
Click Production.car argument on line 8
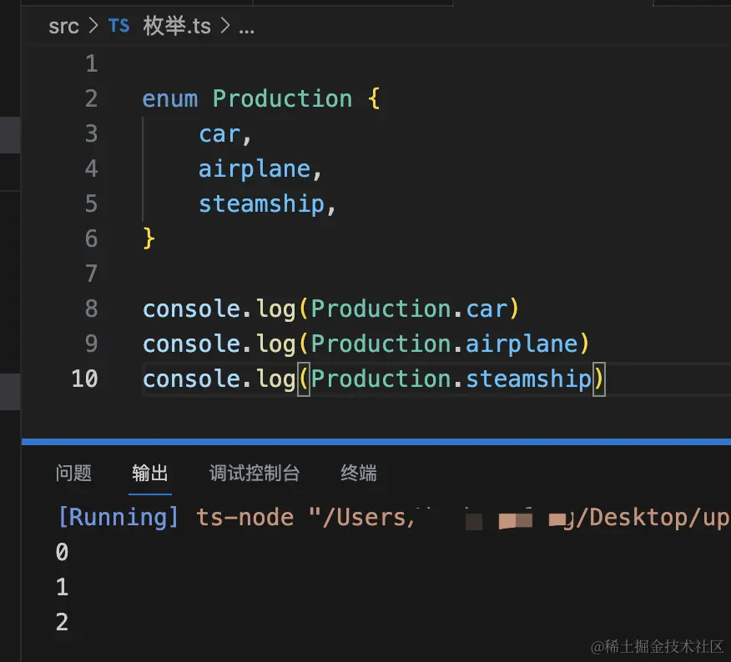[x=410, y=308]
